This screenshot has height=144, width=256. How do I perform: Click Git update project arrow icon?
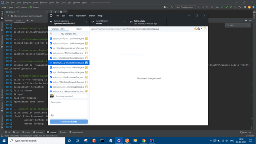(x=222, y=7)
